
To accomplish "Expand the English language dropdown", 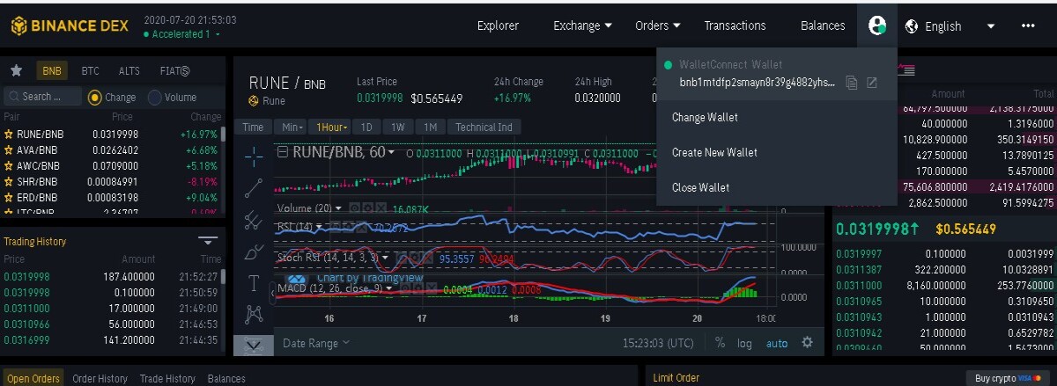I will click(992, 26).
